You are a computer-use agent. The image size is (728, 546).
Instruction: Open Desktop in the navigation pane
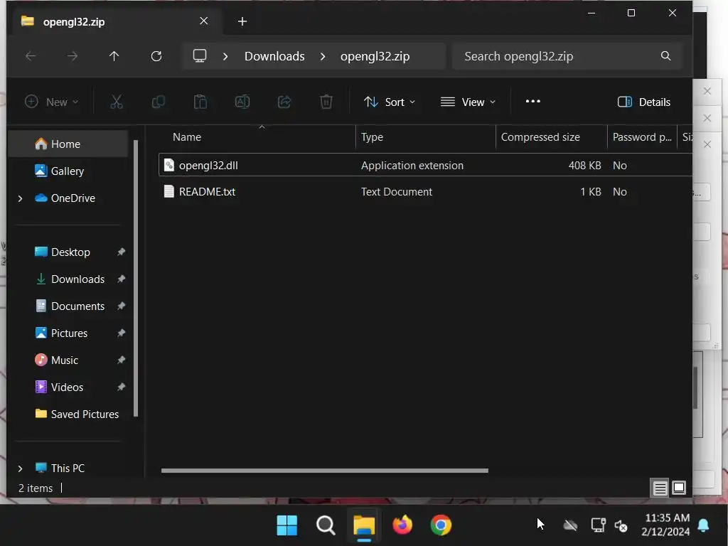tap(70, 252)
